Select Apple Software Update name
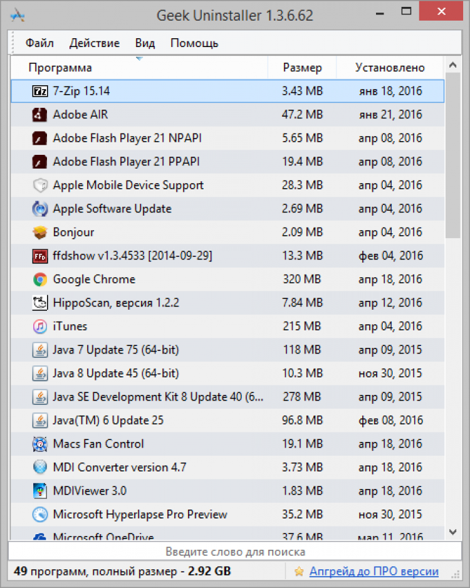The width and height of the screenshot is (470, 588). point(112,209)
